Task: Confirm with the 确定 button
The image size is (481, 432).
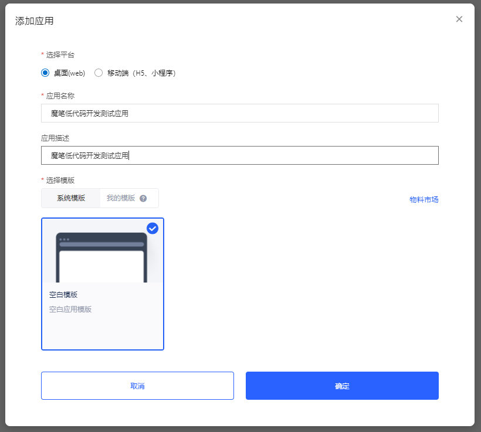Action: (342, 386)
